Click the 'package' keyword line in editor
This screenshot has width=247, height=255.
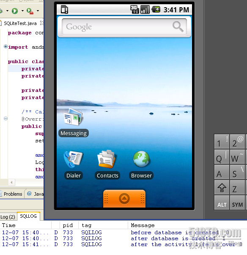[26, 33]
